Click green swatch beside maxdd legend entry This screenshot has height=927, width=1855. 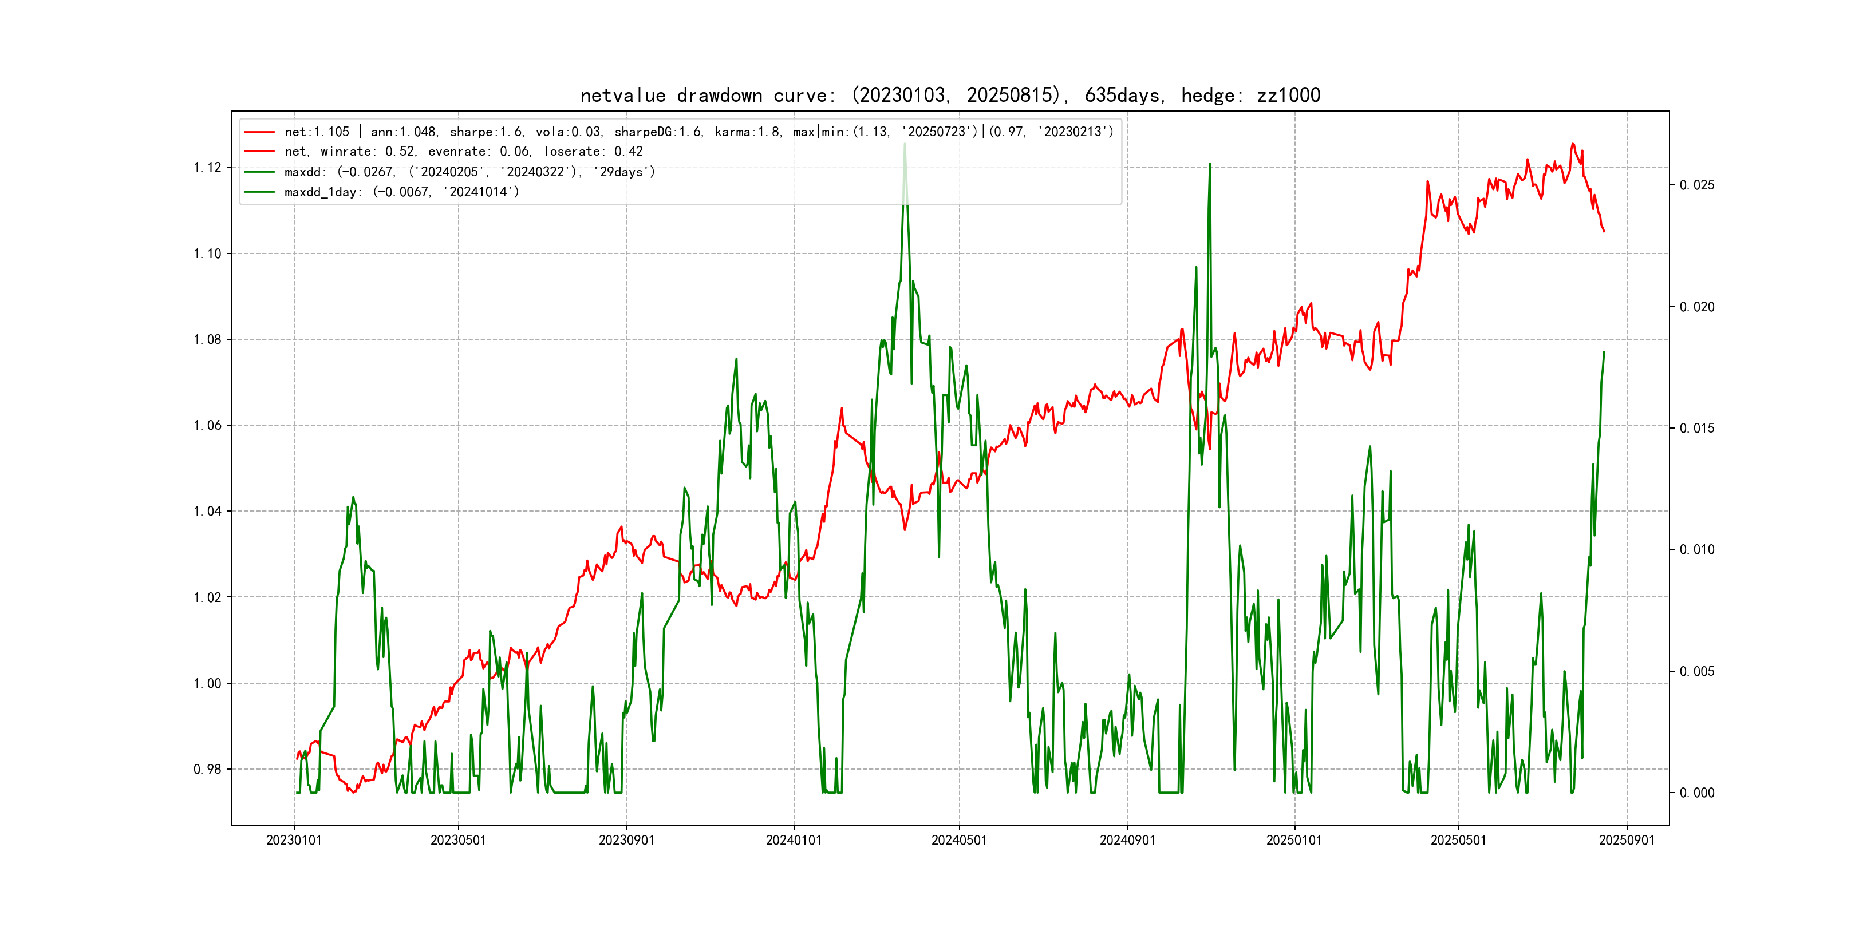click(x=259, y=172)
